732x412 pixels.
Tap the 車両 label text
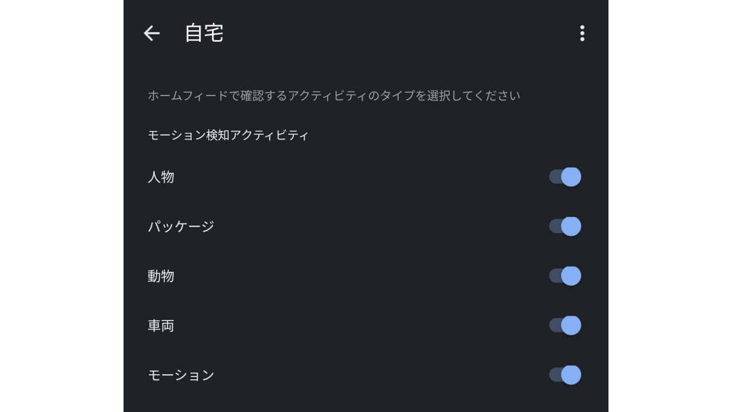(x=161, y=326)
